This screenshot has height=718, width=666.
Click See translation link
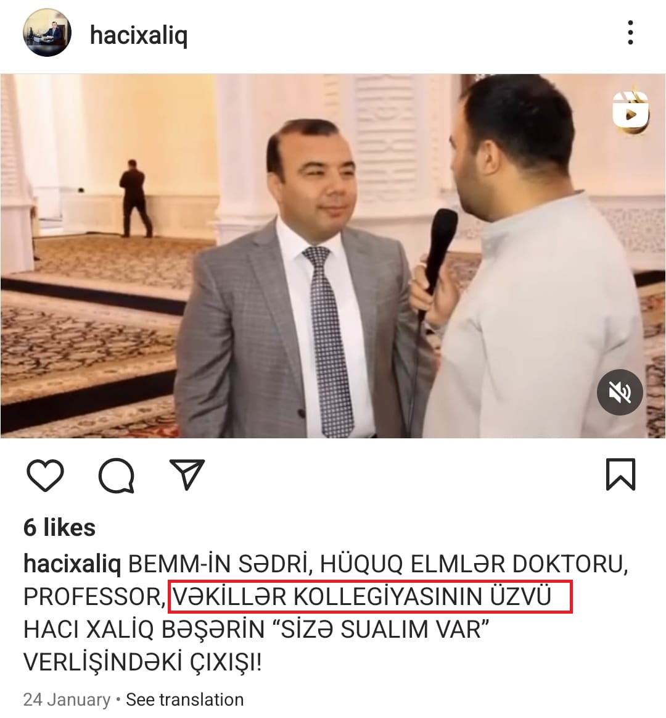pos(185,699)
